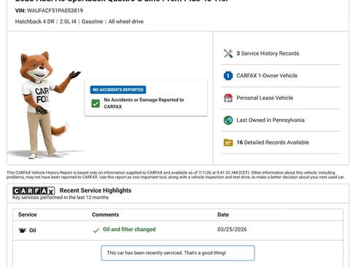
Task: Click the globe Last Owned icon
Action: [228, 120]
